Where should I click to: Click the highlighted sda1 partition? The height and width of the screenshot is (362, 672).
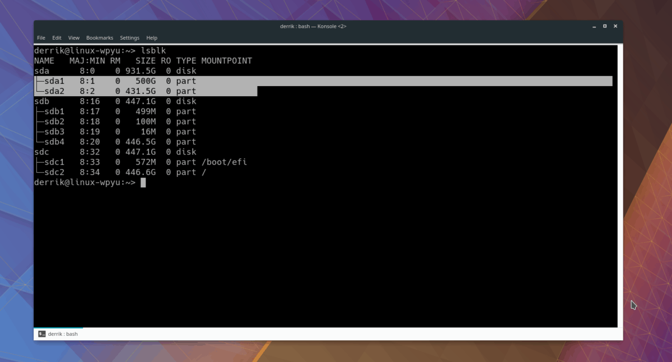54,81
